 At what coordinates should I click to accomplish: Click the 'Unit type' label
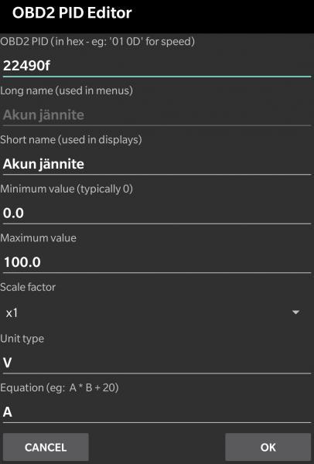click(x=22, y=339)
